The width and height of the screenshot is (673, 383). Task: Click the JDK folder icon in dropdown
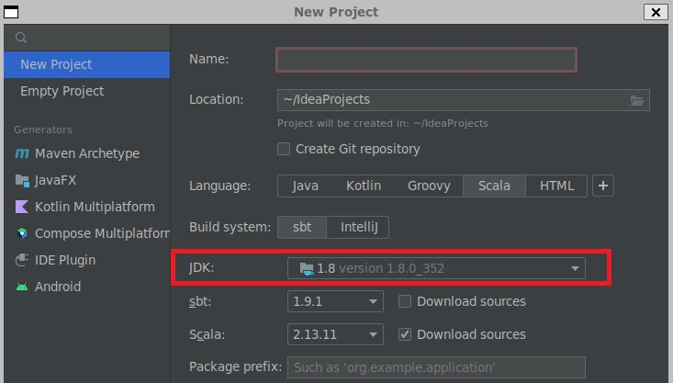pyautogui.click(x=307, y=269)
